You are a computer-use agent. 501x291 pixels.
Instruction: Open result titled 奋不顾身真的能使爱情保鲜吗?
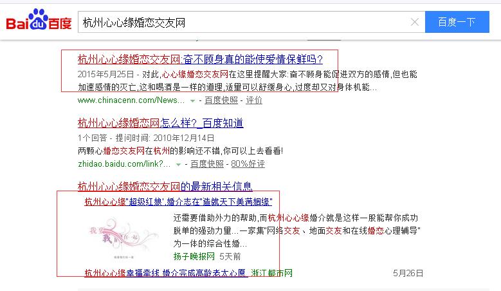point(200,59)
